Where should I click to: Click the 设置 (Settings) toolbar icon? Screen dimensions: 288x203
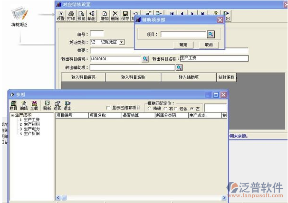click(x=61, y=16)
